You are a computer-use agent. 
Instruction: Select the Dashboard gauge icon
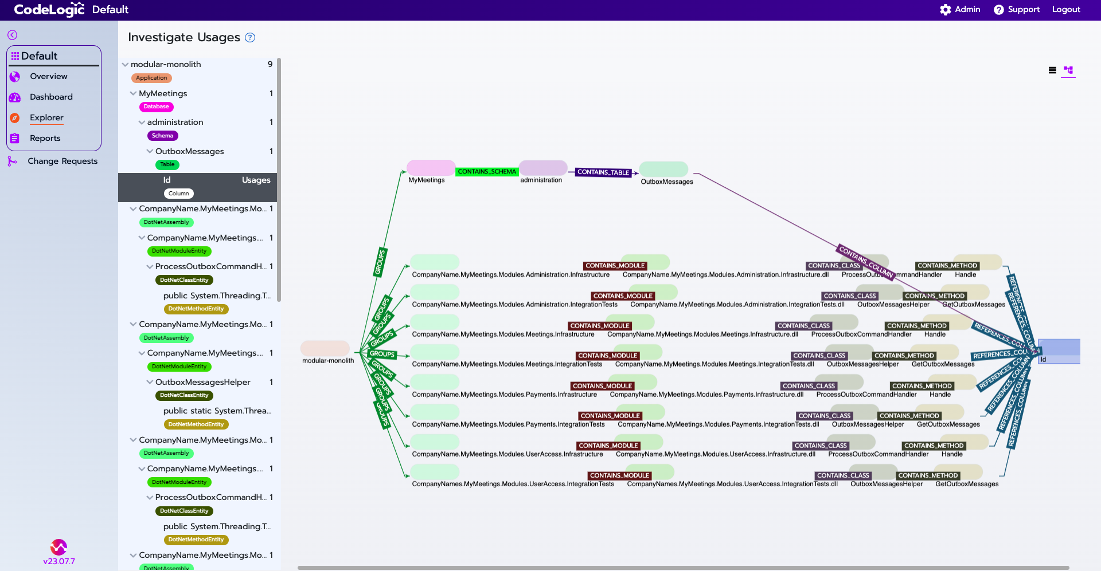pyautogui.click(x=15, y=97)
